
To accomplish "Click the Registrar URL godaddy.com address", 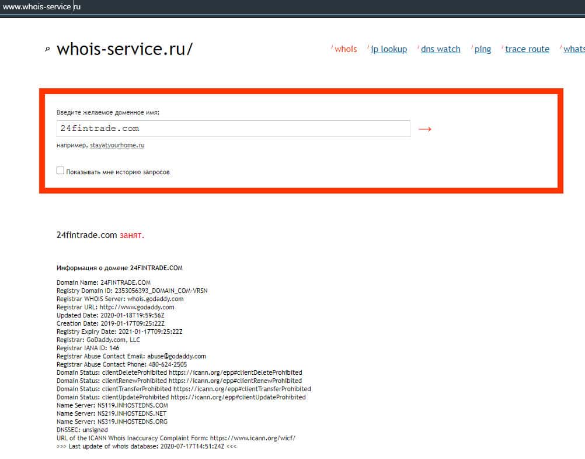I will (137, 307).
